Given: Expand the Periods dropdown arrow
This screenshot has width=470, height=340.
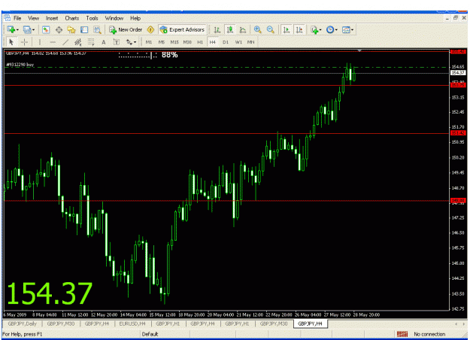Looking at the screenshot, I should pos(336,29).
